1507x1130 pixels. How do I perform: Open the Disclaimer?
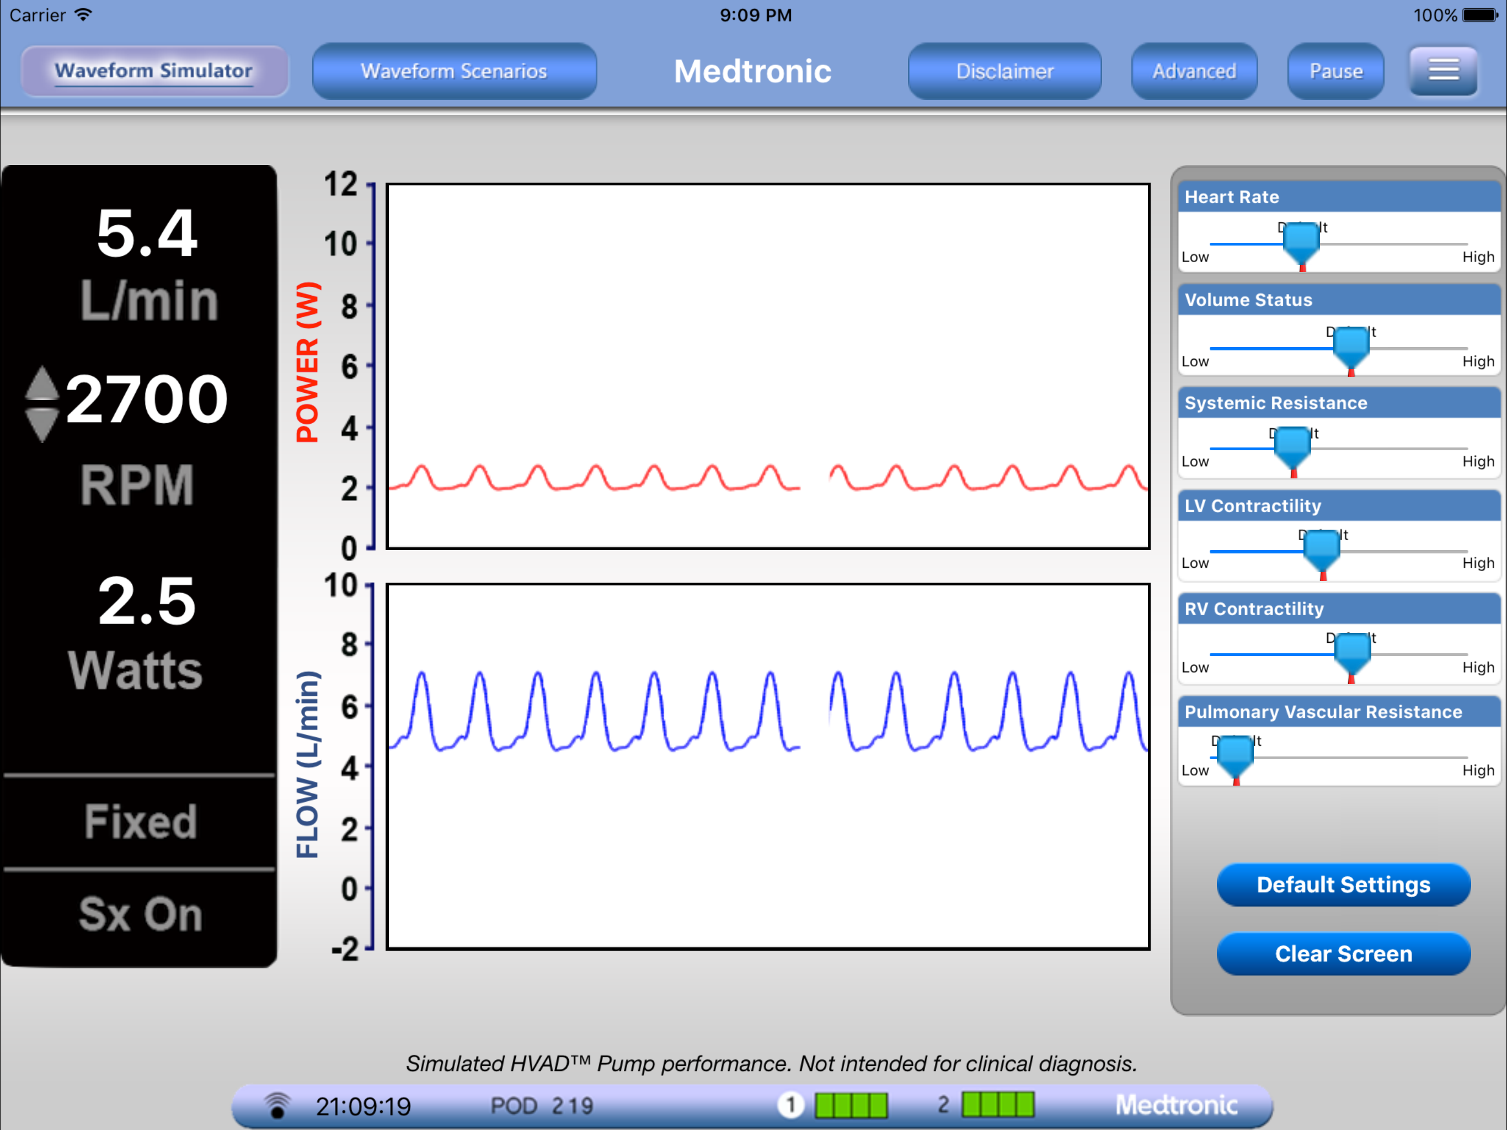(1004, 71)
